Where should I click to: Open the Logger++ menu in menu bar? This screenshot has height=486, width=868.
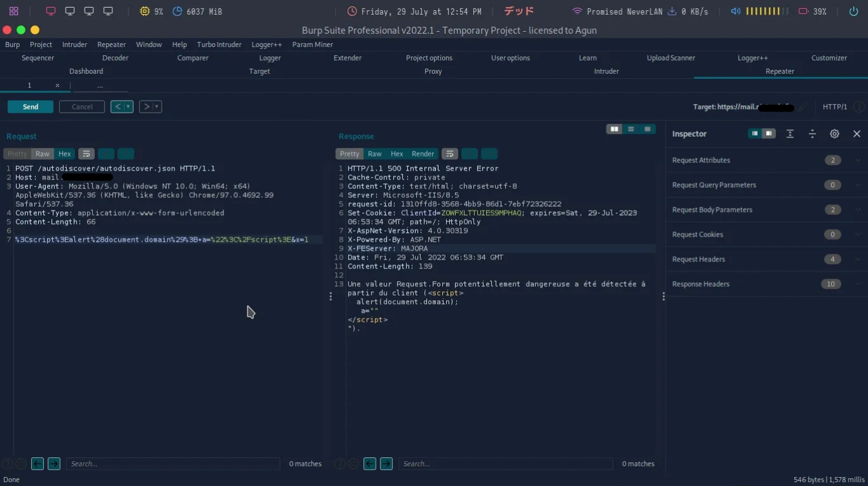pyautogui.click(x=267, y=45)
